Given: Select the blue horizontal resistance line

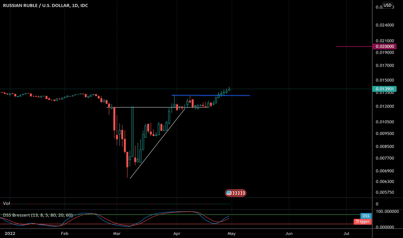Looking at the screenshot, I should 211,96.
